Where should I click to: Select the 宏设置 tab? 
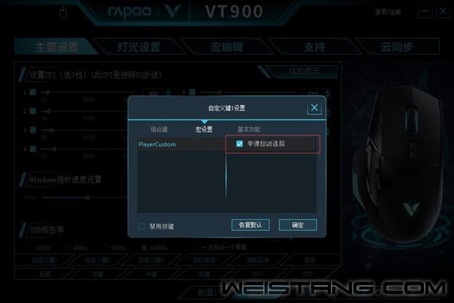click(204, 129)
